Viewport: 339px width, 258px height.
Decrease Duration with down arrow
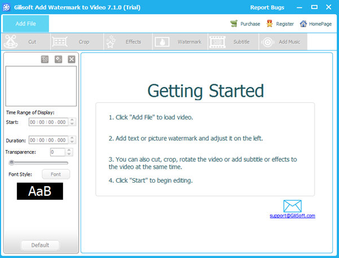[x=72, y=142]
